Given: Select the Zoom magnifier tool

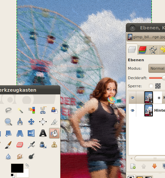Looking at the screenshot, I should pos(8,122).
